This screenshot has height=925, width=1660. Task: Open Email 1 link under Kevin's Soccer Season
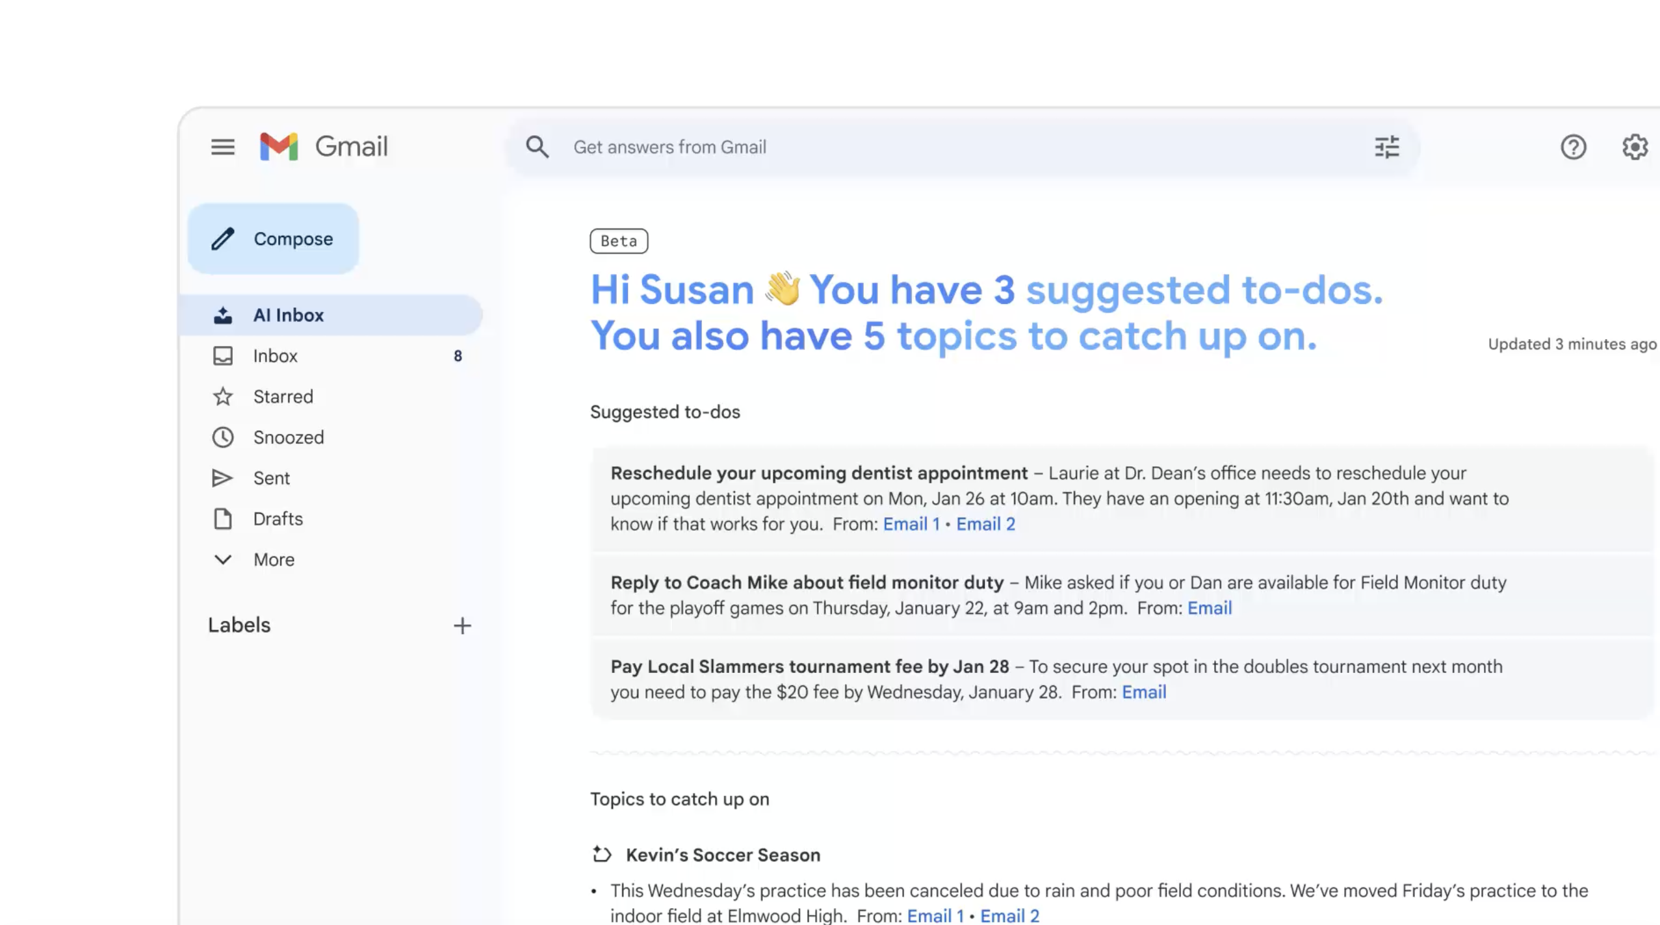(x=935, y=916)
